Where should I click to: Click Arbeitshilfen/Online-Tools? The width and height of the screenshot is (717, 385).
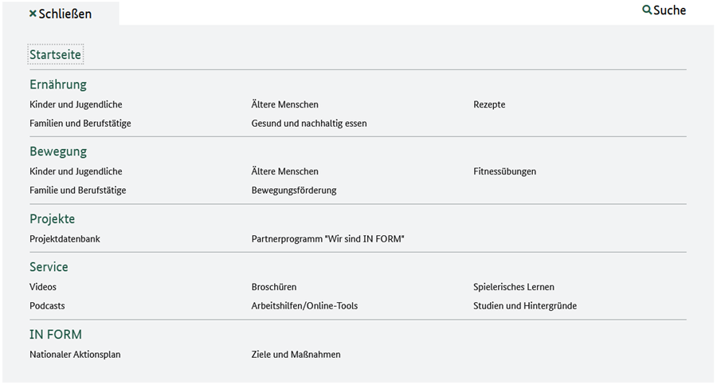pos(304,306)
